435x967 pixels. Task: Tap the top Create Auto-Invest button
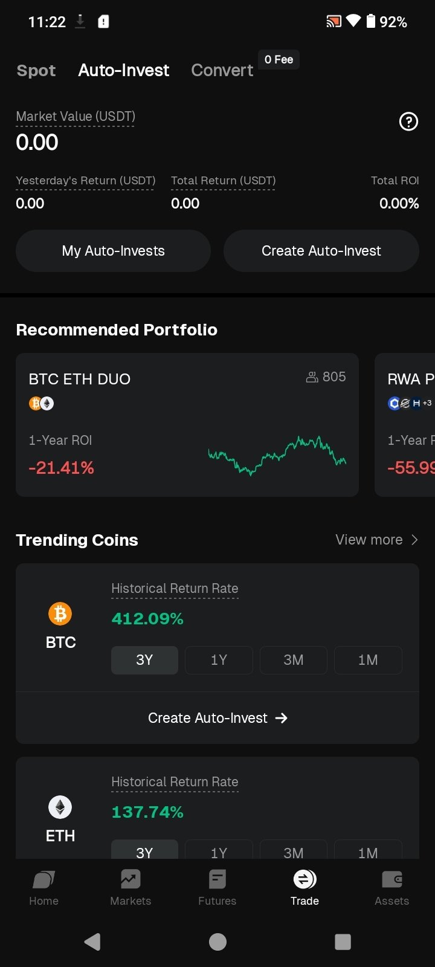321,251
